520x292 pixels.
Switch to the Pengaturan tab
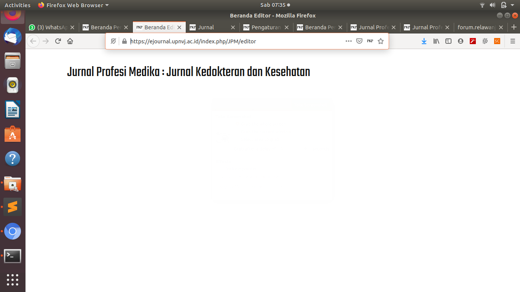(263, 27)
